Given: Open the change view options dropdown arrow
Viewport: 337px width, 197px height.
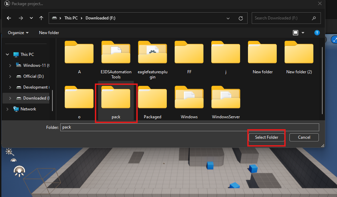Looking at the screenshot, I should (x=303, y=33).
